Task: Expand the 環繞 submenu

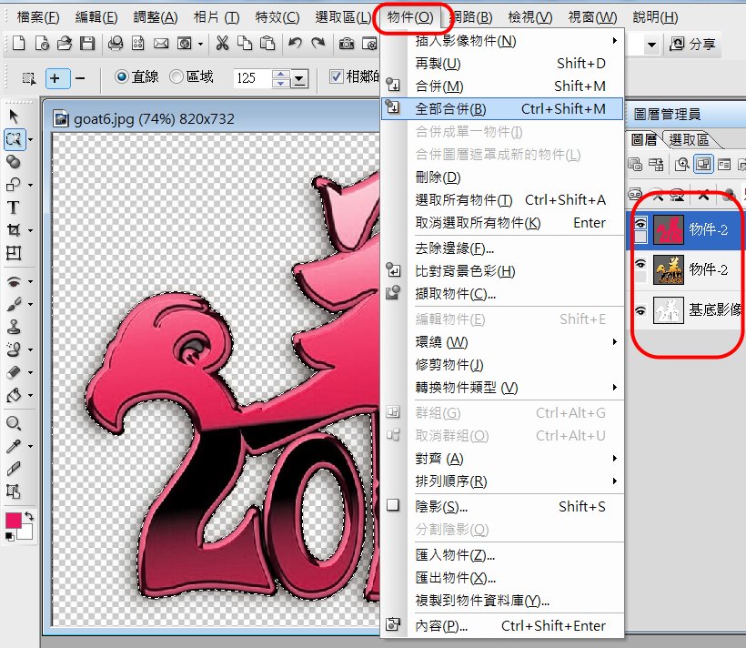Action: coord(615,342)
